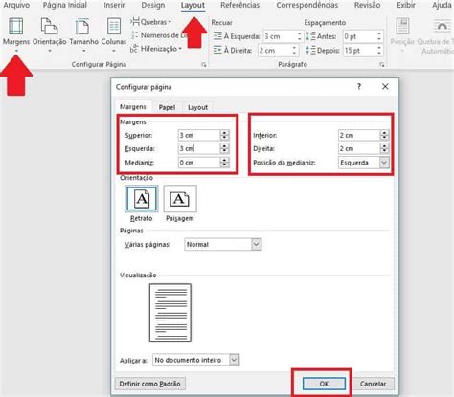The height and width of the screenshot is (397, 454).
Task: Click the dialog help question mark
Action: 359,86
